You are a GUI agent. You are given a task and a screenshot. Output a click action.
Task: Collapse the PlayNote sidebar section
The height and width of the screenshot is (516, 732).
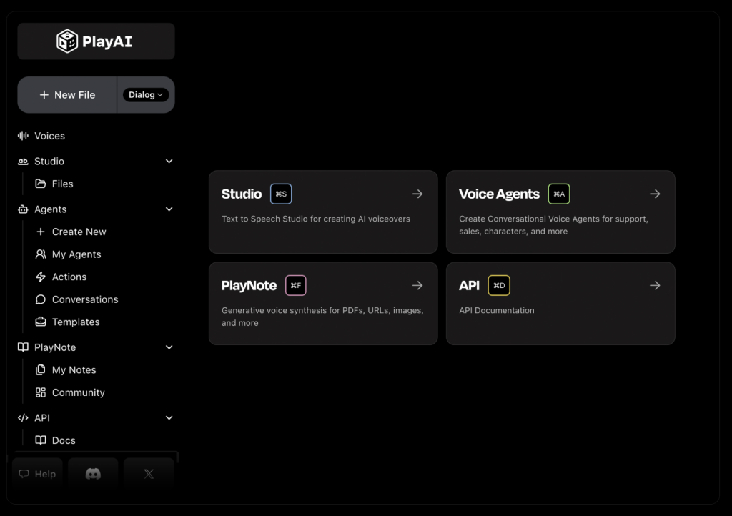pos(169,347)
